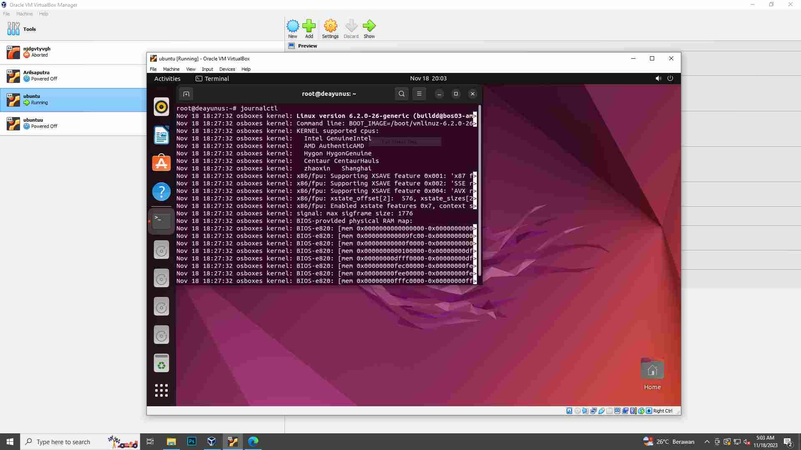801x450 pixels.
Task: Click the Terminal icon in the dock
Action: (x=161, y=221)
